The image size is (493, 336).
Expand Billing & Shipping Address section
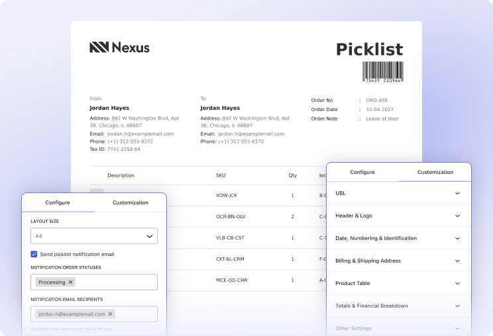[399, 261]
